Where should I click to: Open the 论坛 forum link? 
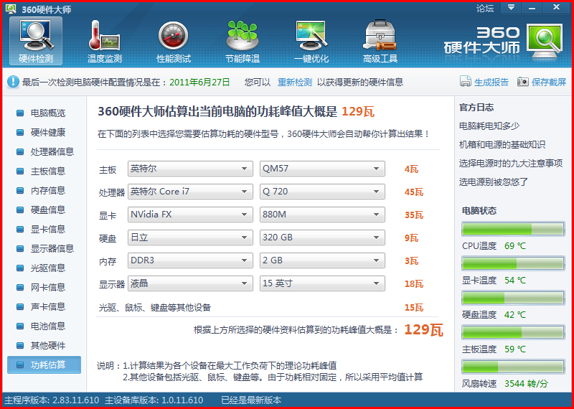(485, 8)
